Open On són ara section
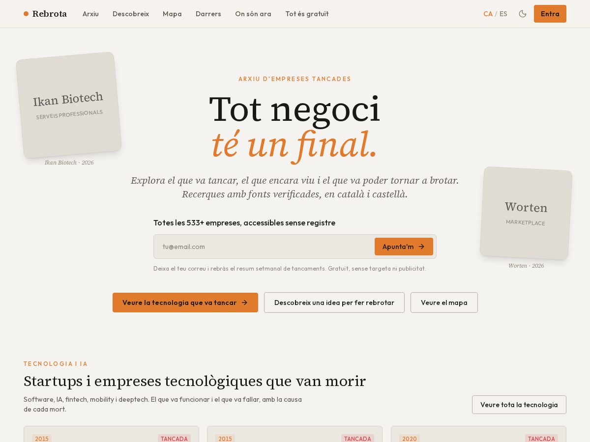The image size is (590, 442). tap(253, 14)
